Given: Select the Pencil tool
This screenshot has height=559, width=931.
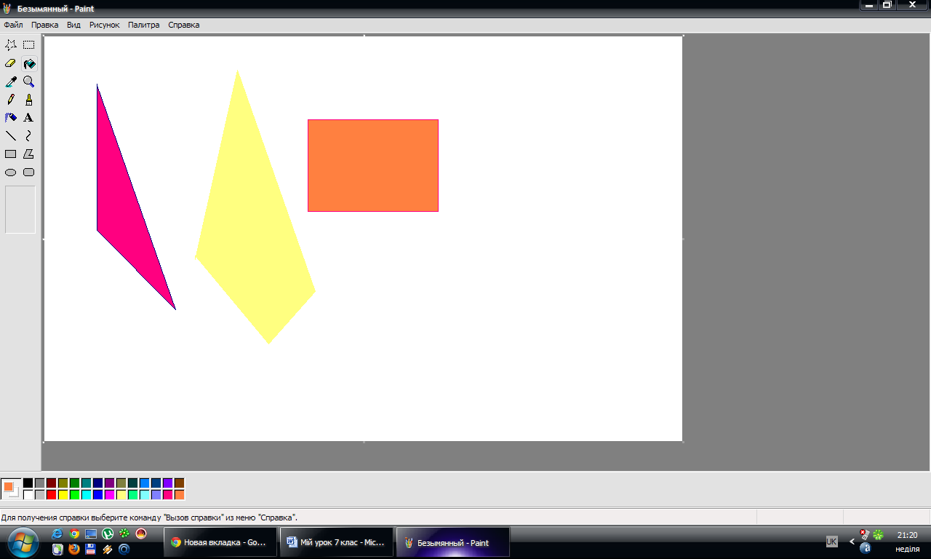Looking at the screenshot, I should [x=11, y=100].
